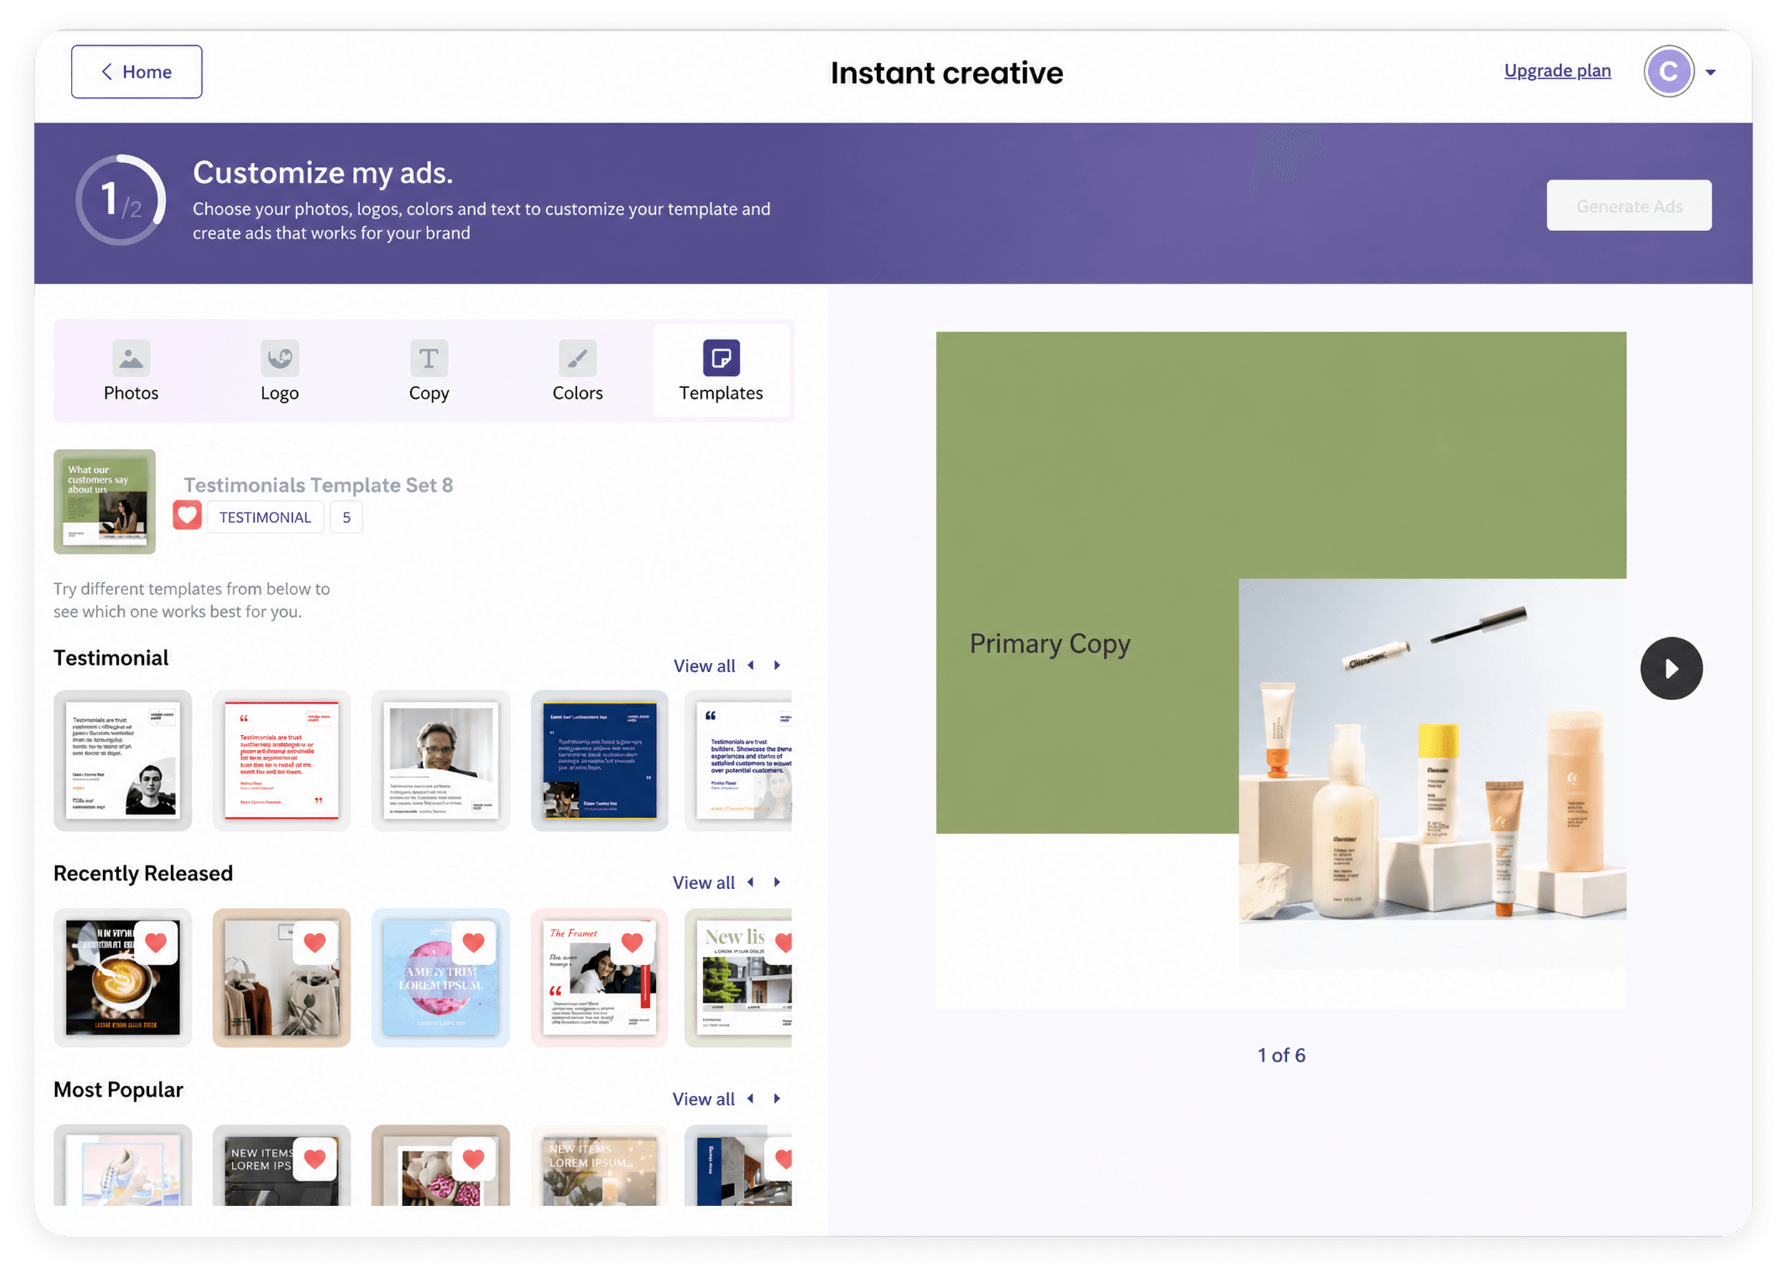Viewport: 1787px width, 1277px height.
Task: View all Testimonial templates
Action: click(x=704, y=666)
